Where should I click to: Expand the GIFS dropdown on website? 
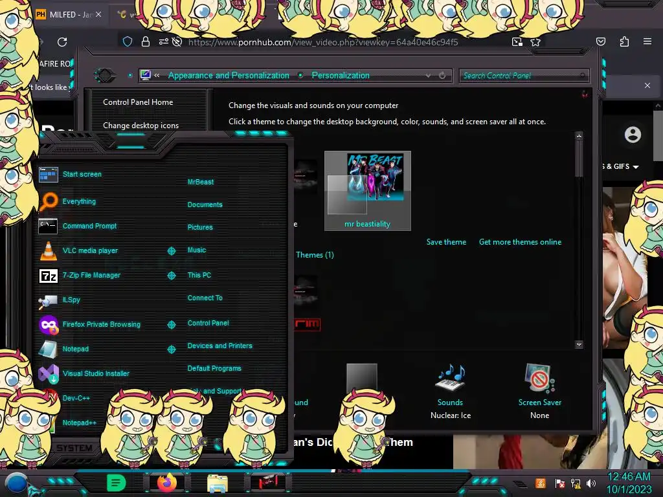click(636, 166)
